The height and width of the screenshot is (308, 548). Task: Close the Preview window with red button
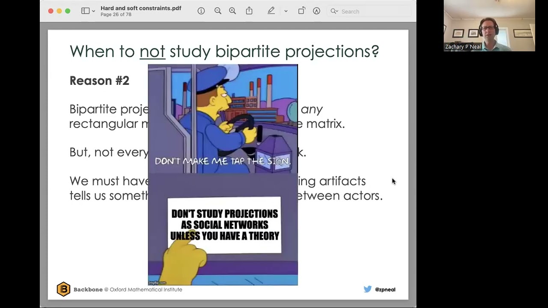click(51, 11)
